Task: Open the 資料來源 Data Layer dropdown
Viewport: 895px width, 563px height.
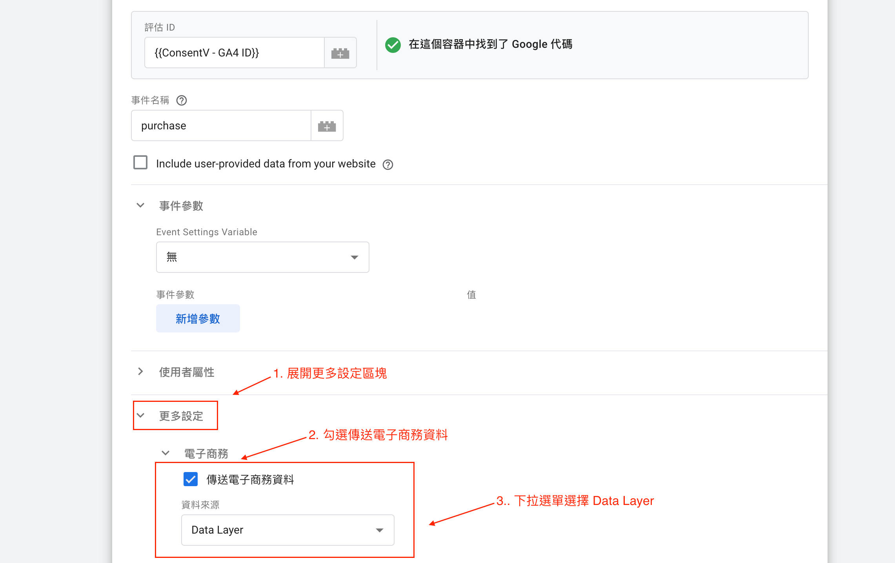Action: [287, 530]
